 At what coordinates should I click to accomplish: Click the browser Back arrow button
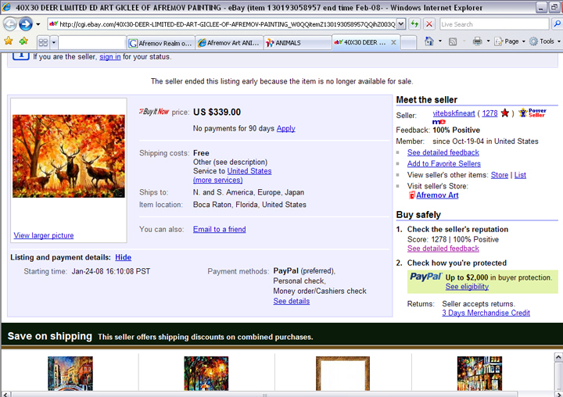point(9,24)
